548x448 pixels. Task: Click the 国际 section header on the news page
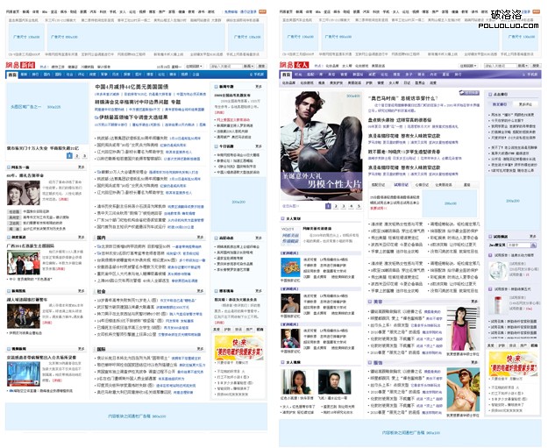[x=101, y=349]
